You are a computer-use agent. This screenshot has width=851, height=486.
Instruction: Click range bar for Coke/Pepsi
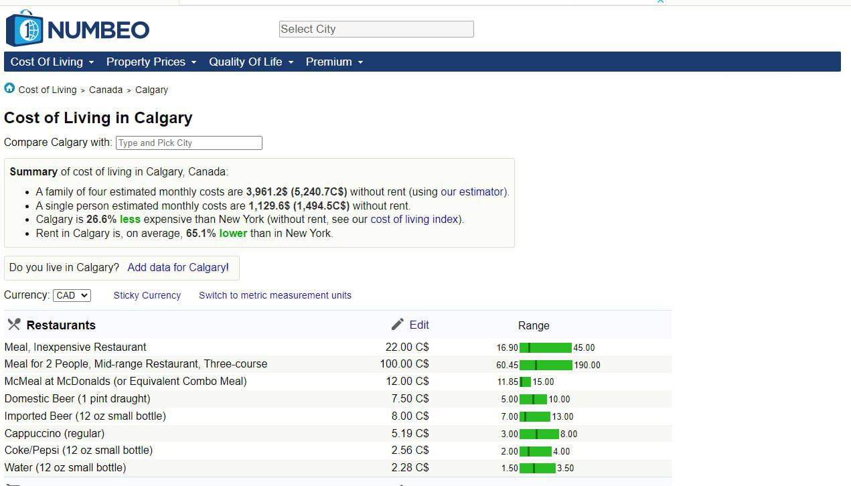(536, 451)
